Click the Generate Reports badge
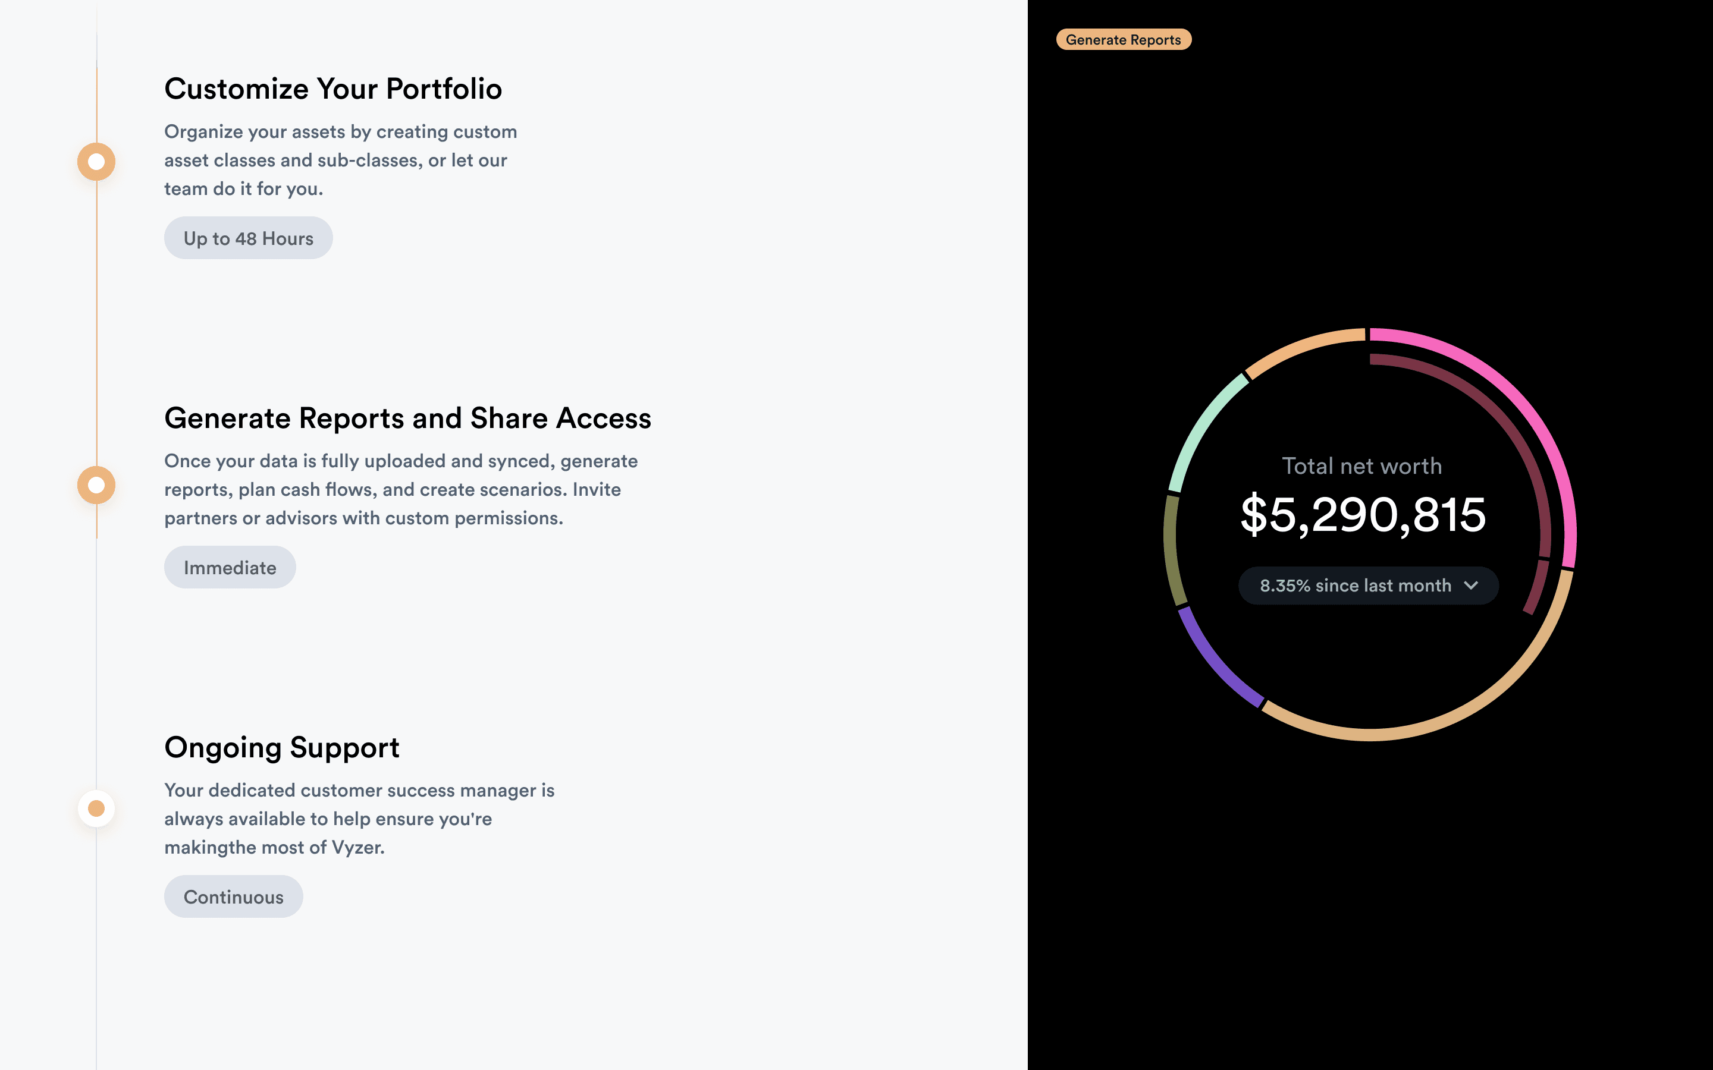The width and height of the screenshot is (1713, 1070). pyautogui.click(x=1124, y=40)
